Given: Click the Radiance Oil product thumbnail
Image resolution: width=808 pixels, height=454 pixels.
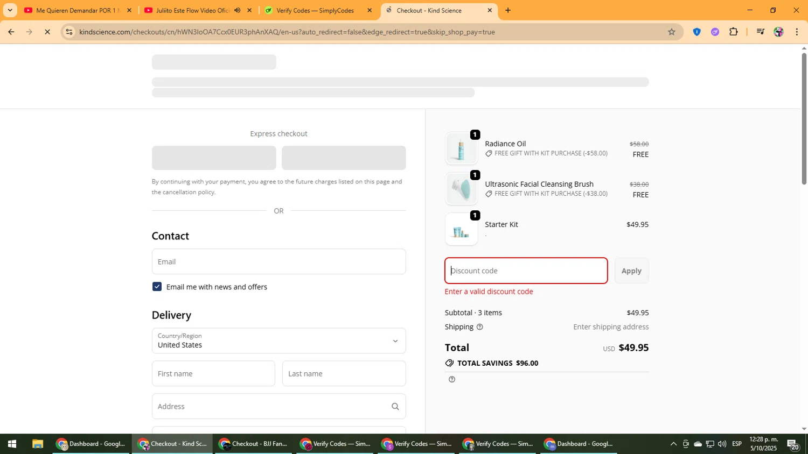Looking at the screenshot, I should point(461,148).
